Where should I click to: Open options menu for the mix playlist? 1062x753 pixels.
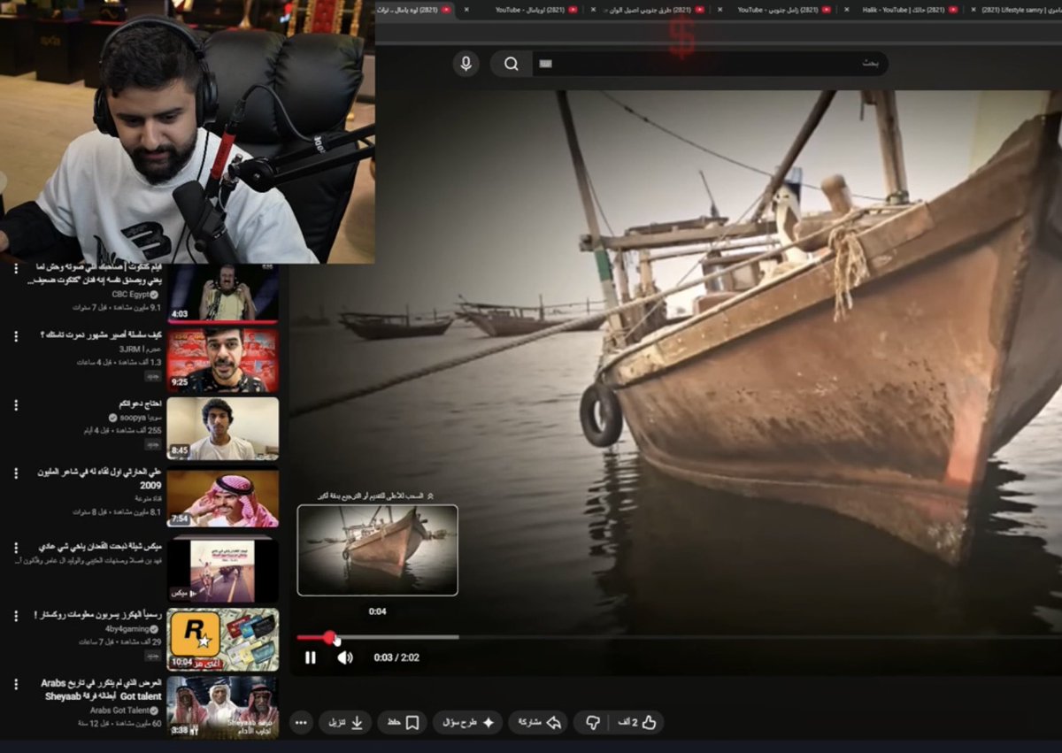pyautogui.click(x=15, y=547)
